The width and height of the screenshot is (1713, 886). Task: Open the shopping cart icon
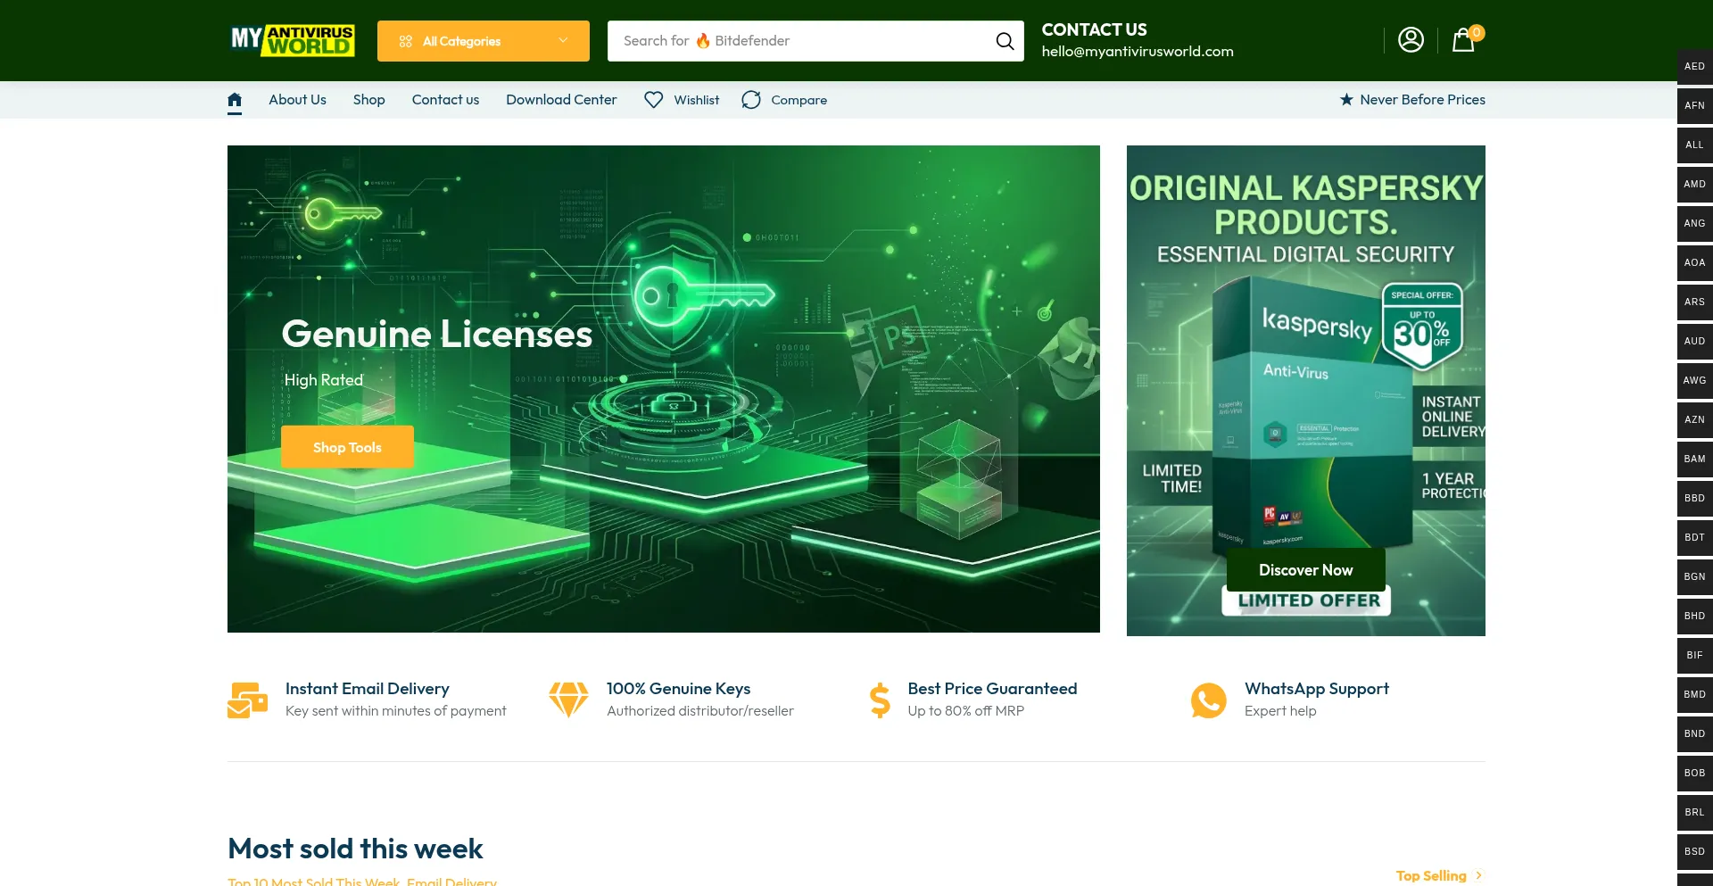[1464, 40]
